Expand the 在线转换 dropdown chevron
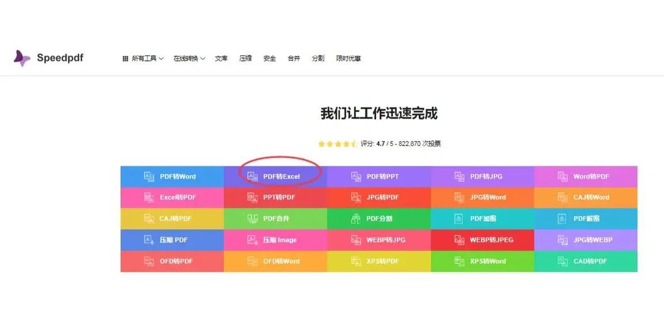664x314 pixels. pyautogui.click(x=202, y=59)
